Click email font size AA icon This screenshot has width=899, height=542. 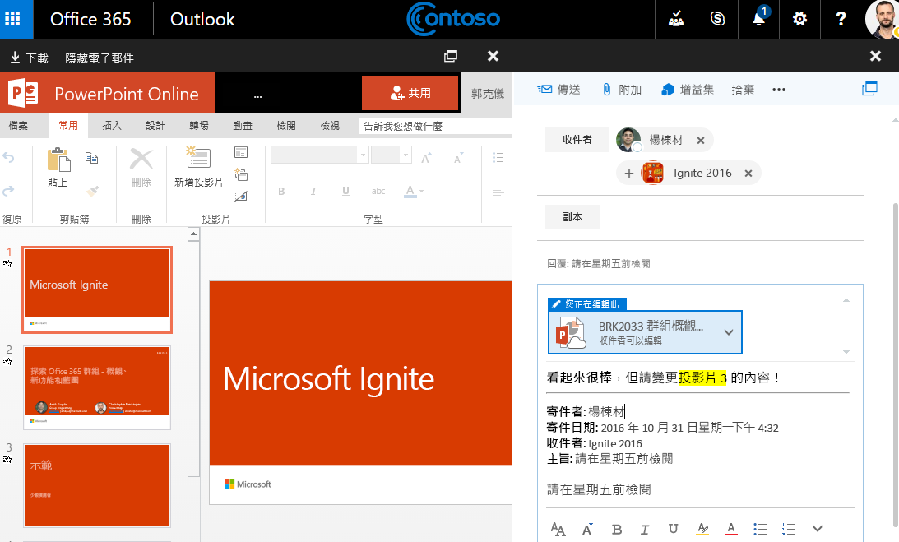(x=558, y=529)
